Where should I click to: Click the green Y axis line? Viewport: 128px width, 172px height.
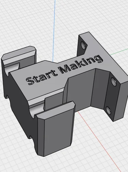(x=119, y=52)
